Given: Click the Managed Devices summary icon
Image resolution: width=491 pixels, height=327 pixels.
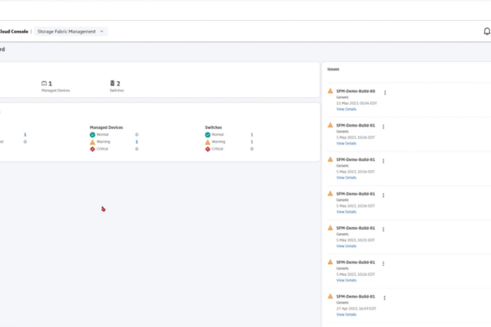Looking at the screenshot, I should [44, 83].
